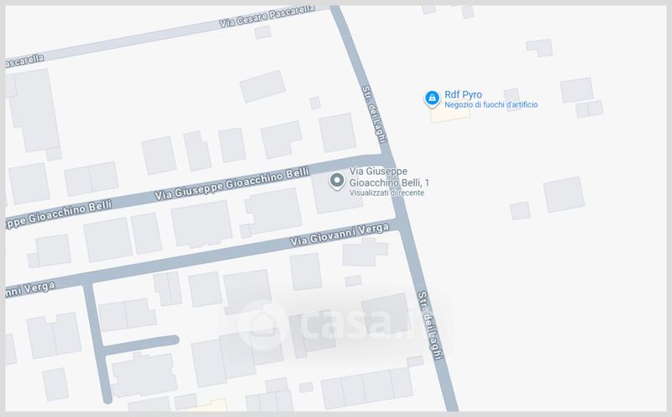Select the Via Giuseppe Gioacchino Belli, 1 label
Viewport: 672px width, 417px height.
[389, 177]
